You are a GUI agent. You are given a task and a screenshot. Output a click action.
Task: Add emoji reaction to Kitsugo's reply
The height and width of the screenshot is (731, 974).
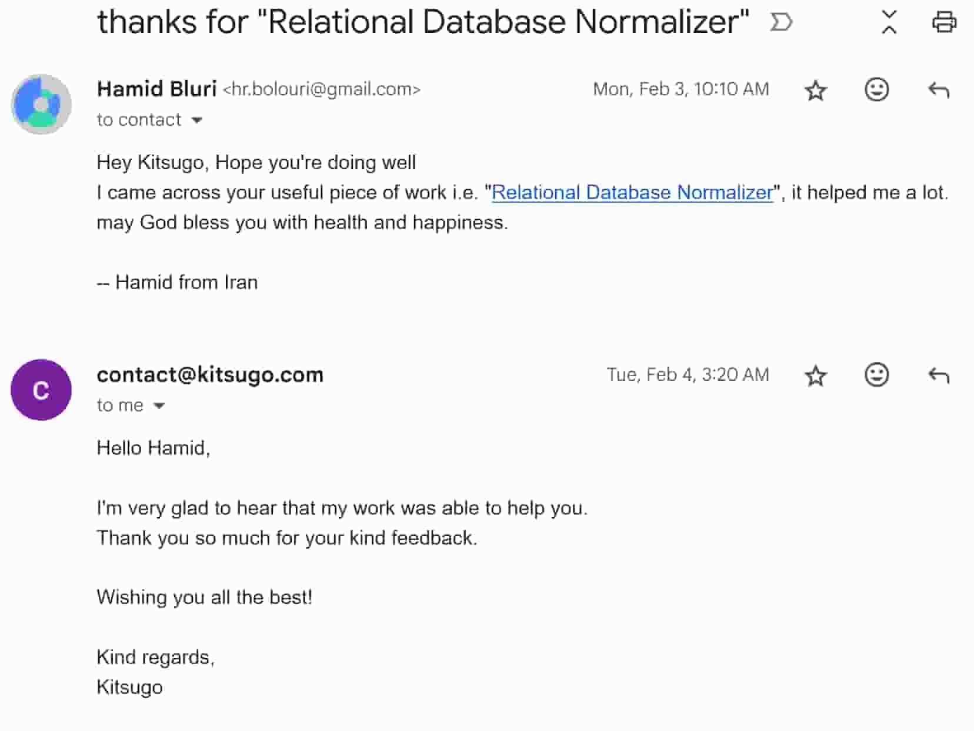pos(876,375)
